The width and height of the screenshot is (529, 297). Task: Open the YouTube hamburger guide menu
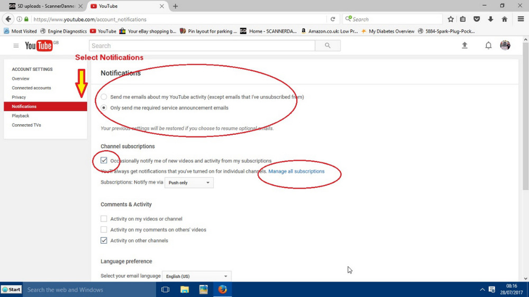(16, 46)
